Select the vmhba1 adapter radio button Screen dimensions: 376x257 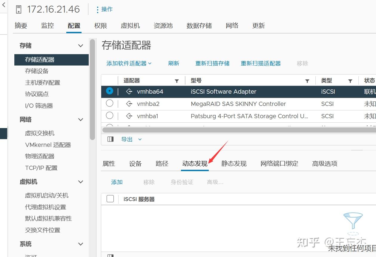(110, 116)
